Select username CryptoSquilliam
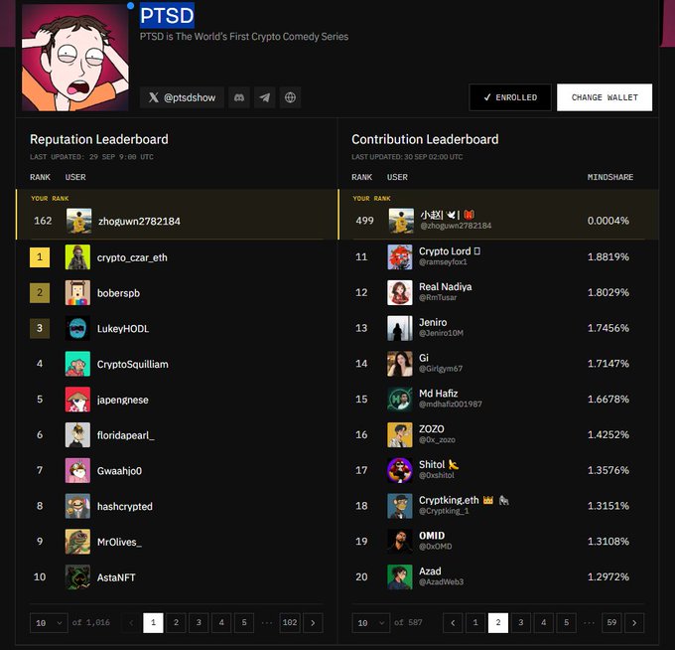 click(133, 364)
